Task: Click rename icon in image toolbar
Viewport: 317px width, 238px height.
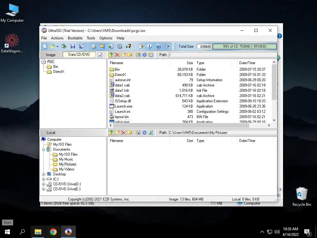Action: coord(130,55)
